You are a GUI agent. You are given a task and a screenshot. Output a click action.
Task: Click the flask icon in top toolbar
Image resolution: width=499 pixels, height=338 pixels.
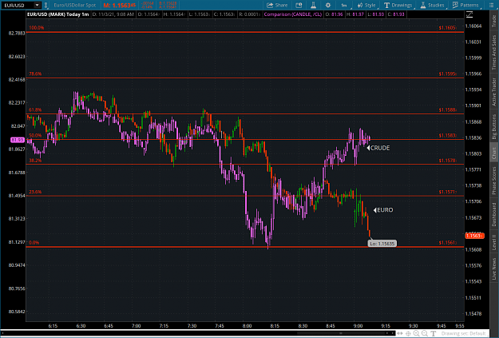click(x=313, y=5)
